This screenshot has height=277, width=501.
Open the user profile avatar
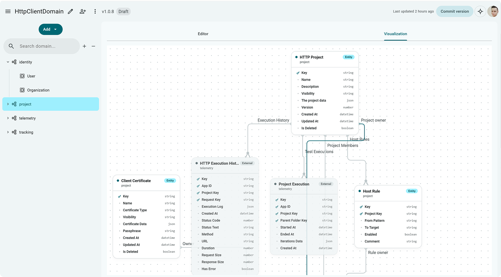[493, 12]
